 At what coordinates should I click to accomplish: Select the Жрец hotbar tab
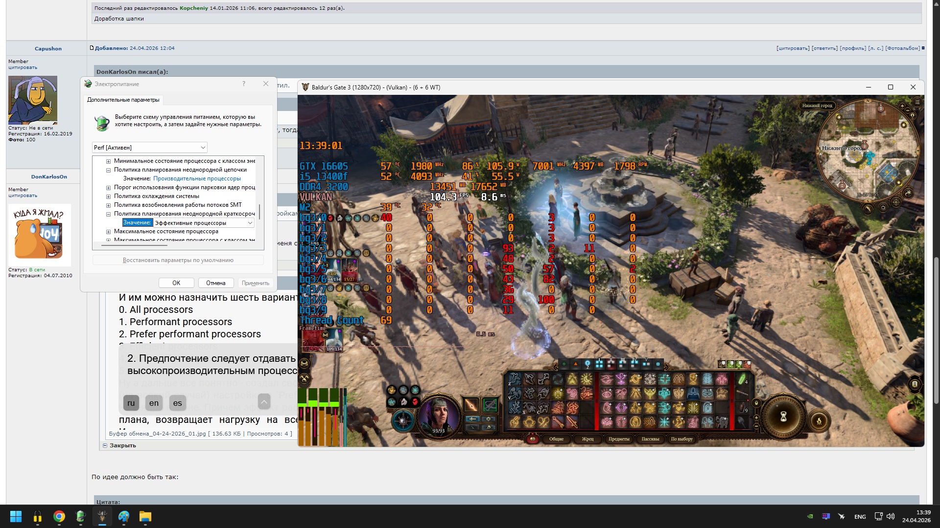[587, 439]
